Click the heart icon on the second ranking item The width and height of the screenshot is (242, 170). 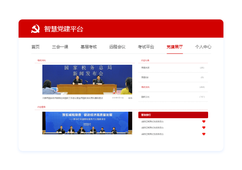coord(204,127)
